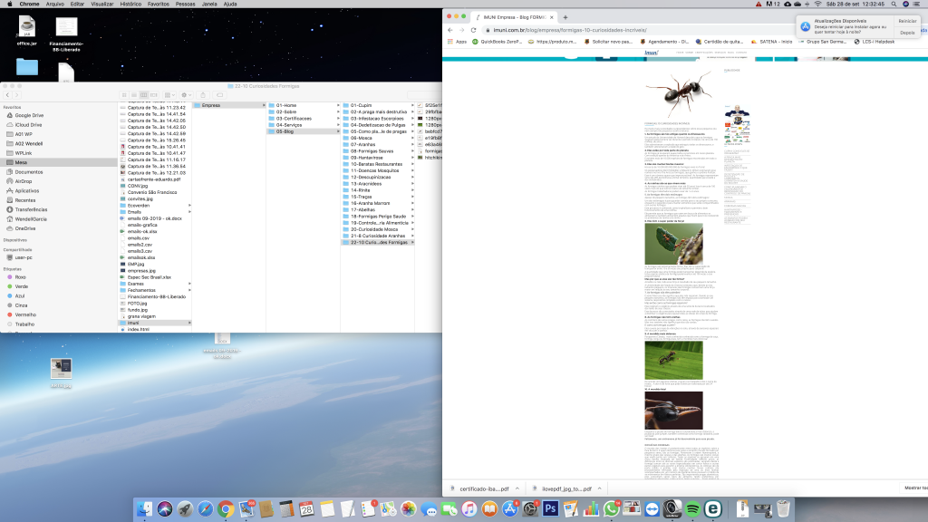Switch Finder to gallery view
The image size is (928, 522).
click(154, 94)
